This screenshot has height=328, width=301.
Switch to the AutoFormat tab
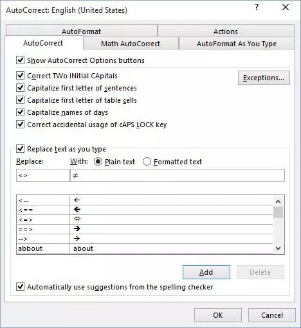click(81, 31)
